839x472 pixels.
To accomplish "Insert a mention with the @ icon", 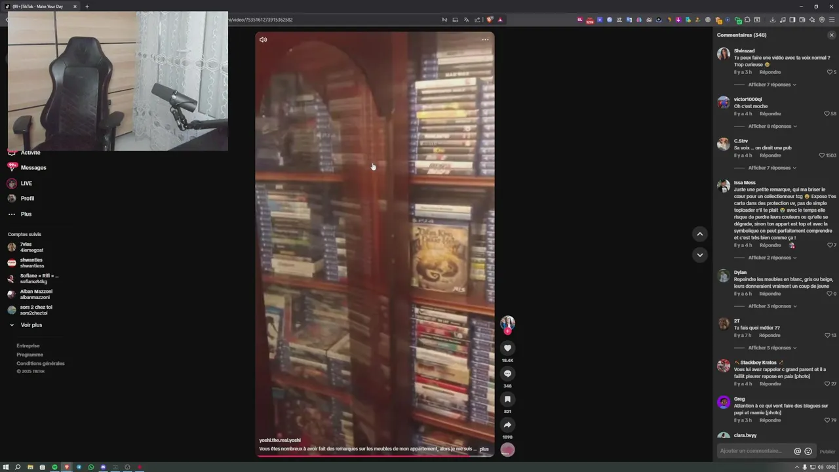I will click(798, 451).
